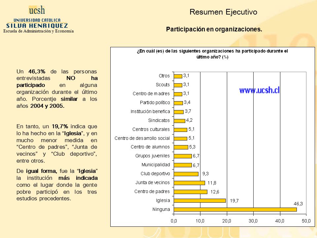Click the 'Club deportivo' bar

click(186, 174)
